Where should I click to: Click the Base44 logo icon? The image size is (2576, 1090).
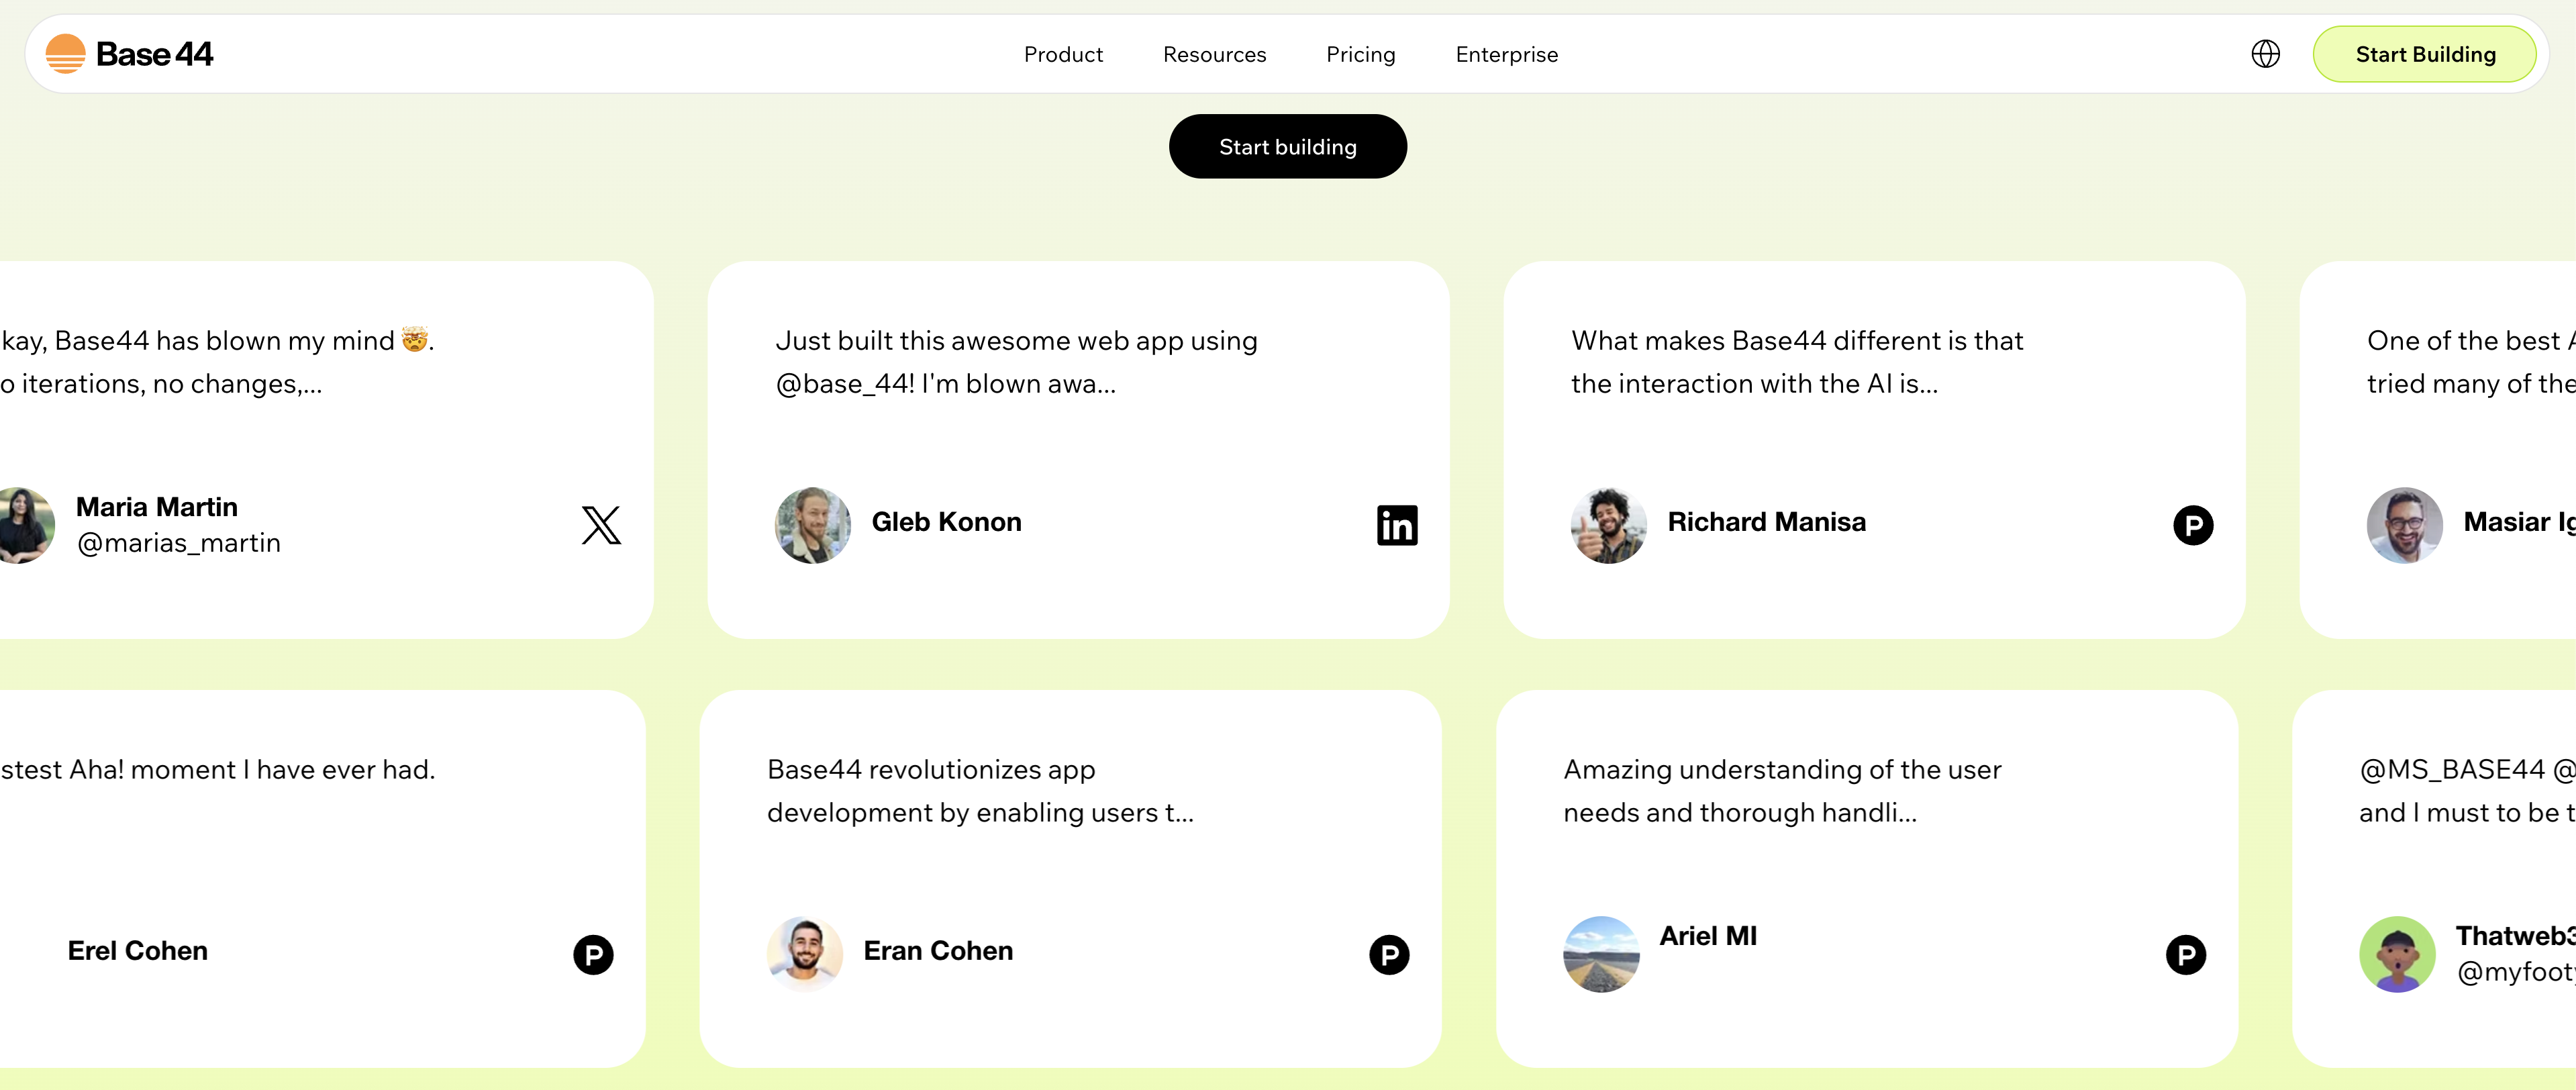[x=66, y=54]
